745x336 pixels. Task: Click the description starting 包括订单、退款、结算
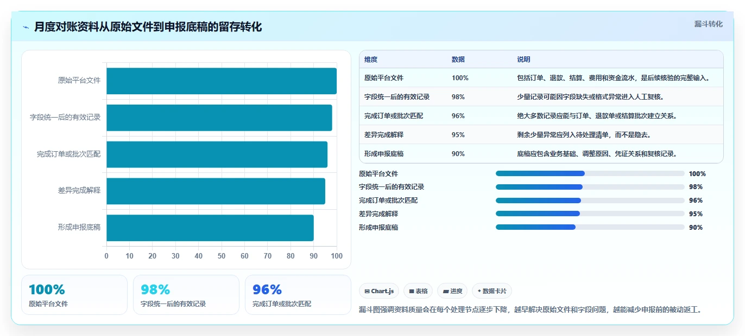click(613, 78)
